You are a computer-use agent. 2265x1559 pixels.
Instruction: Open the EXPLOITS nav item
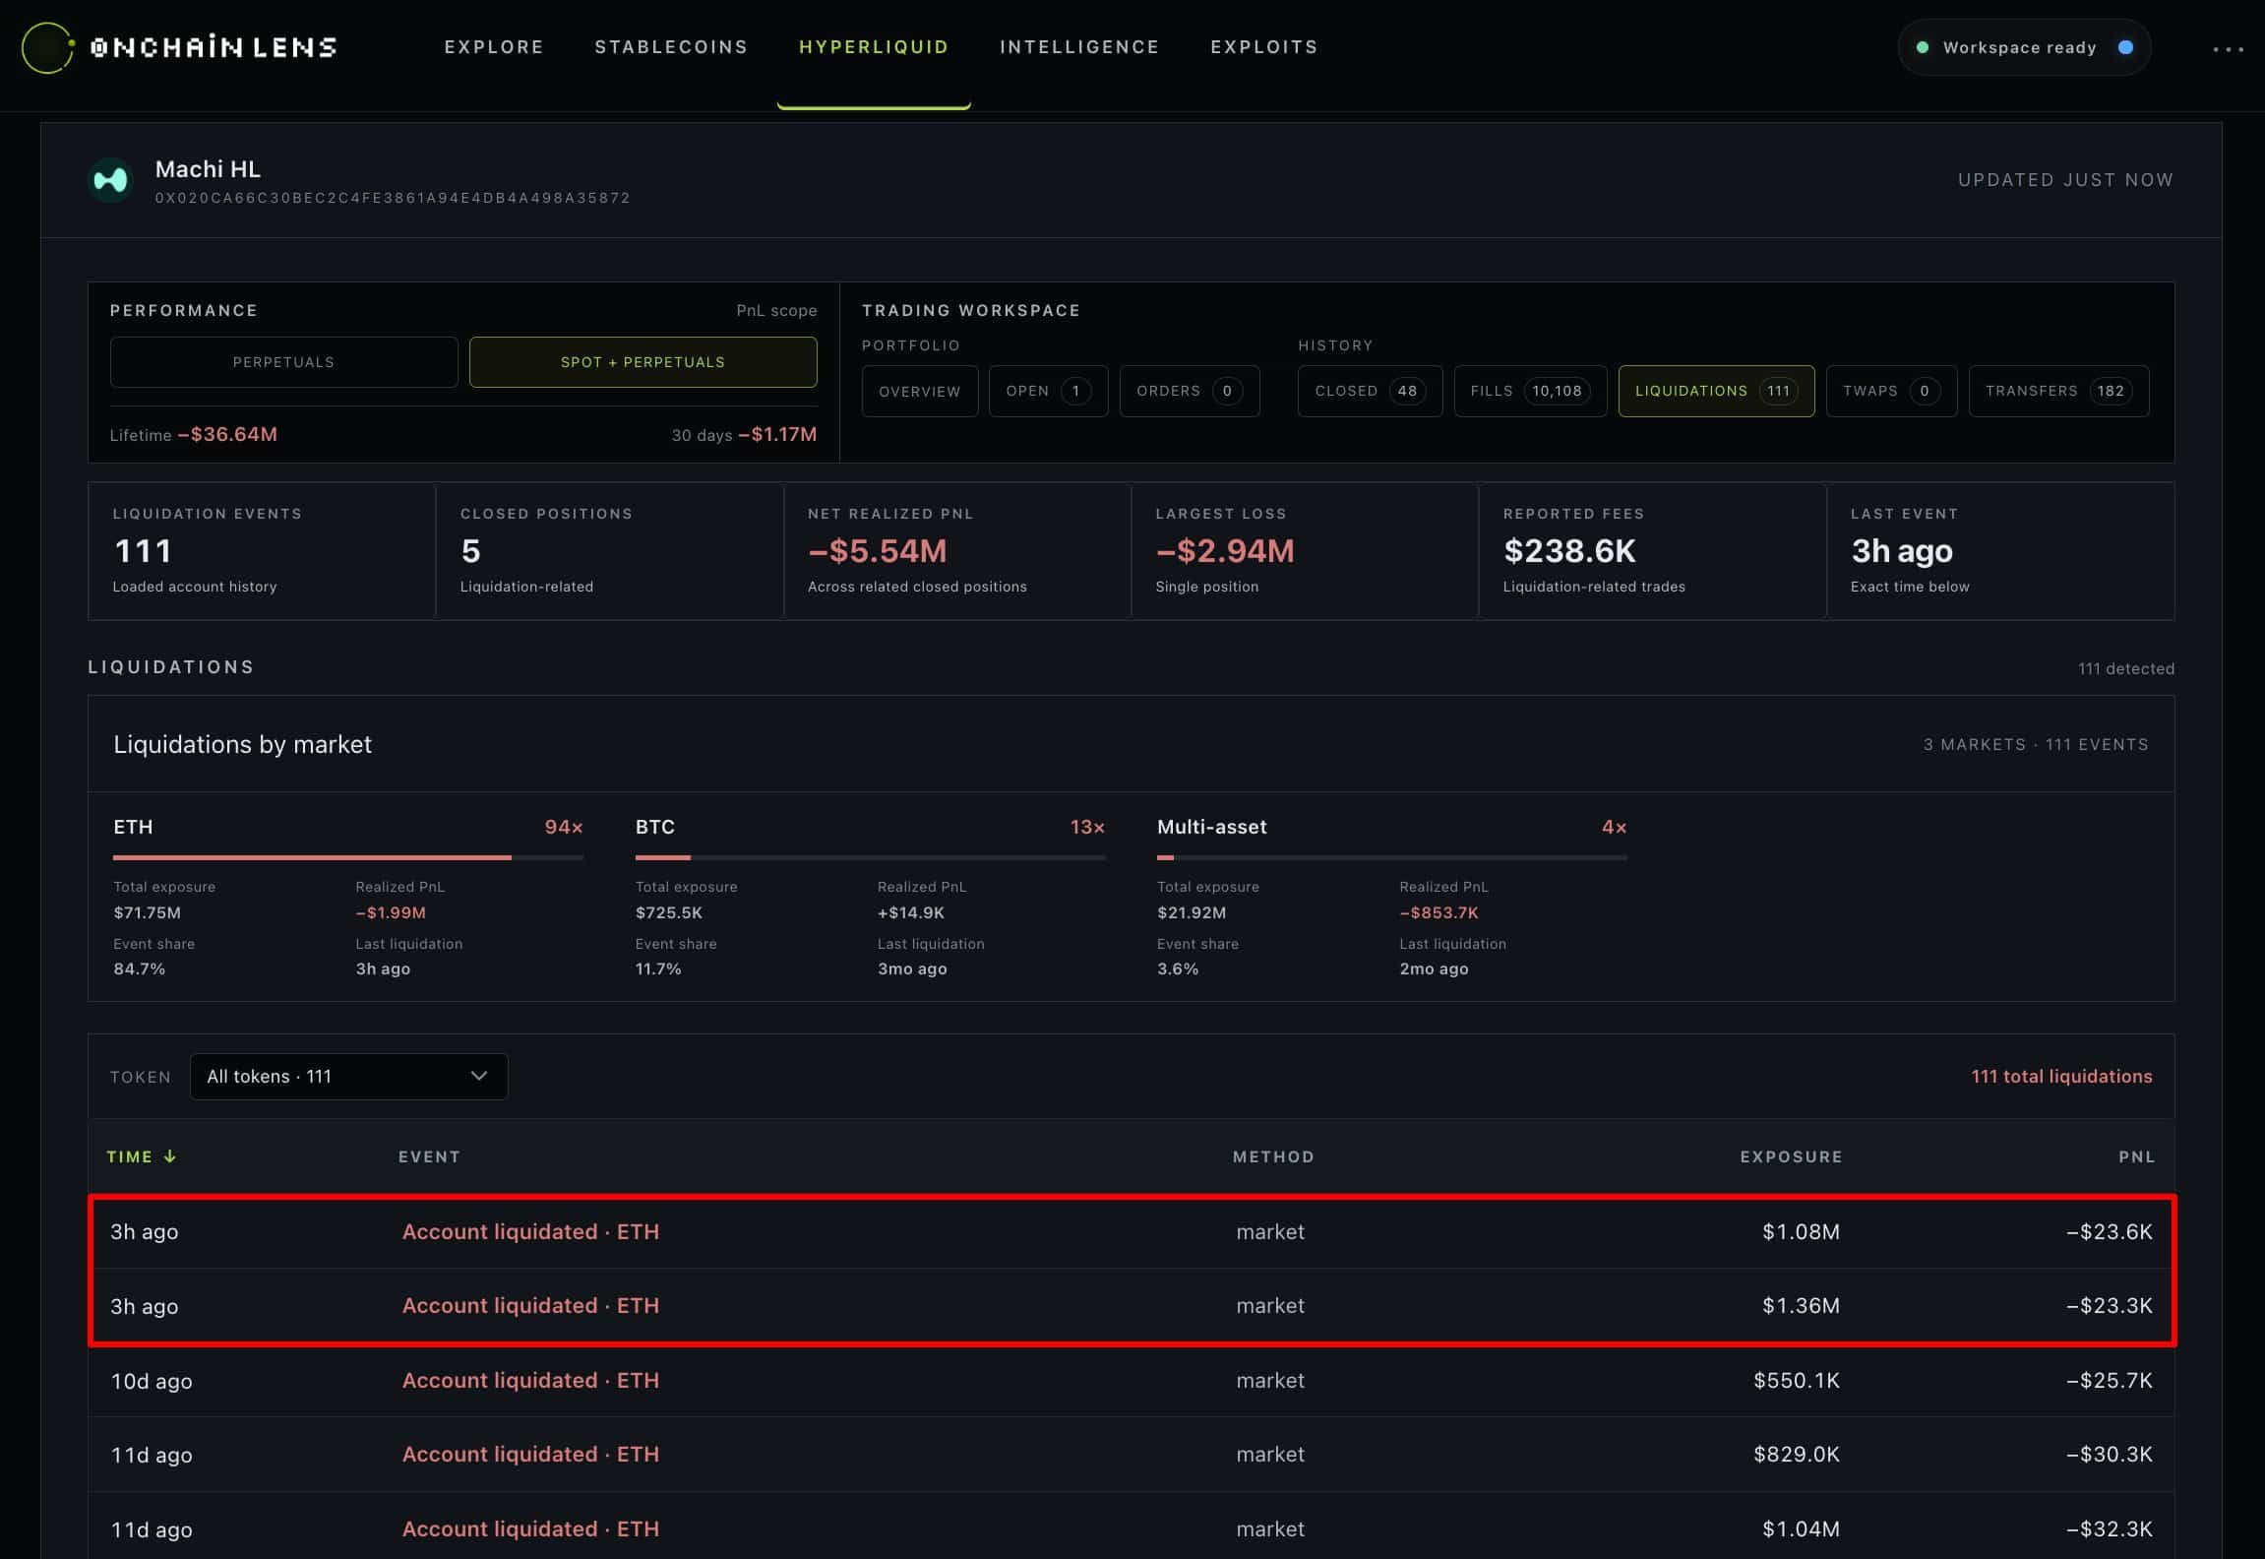[x=1264, y=47]
